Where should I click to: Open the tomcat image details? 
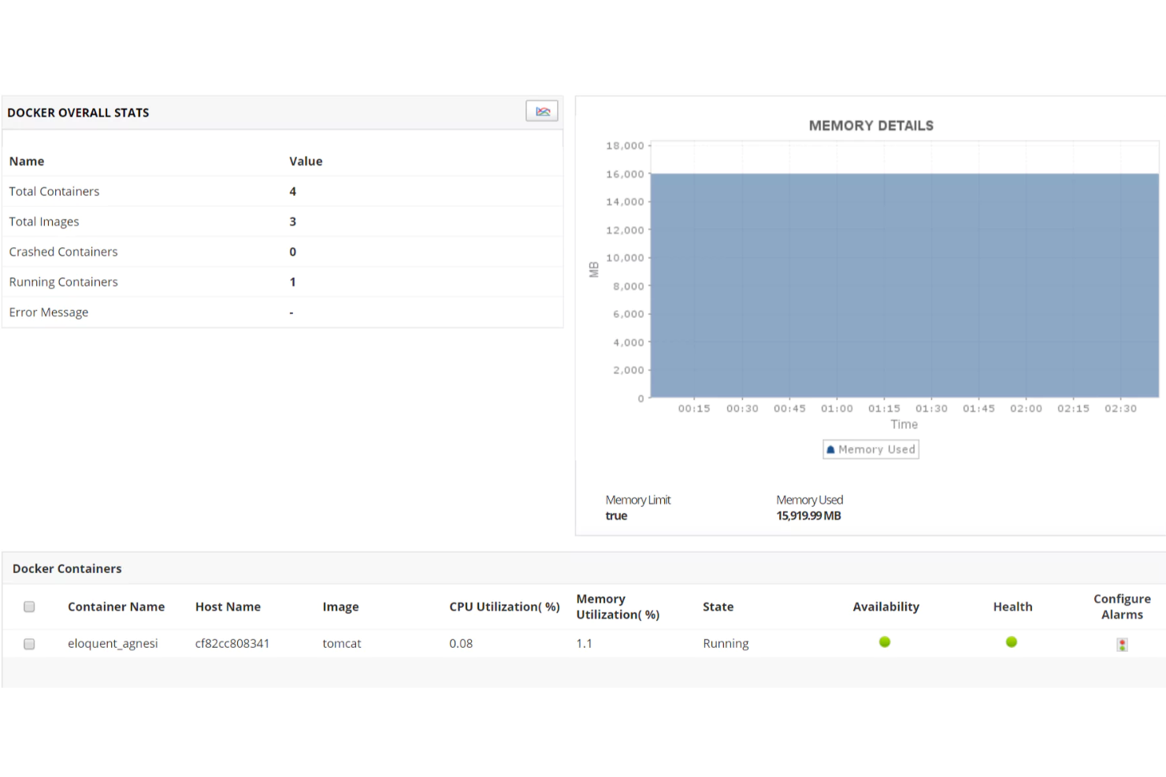click(341, 643)
